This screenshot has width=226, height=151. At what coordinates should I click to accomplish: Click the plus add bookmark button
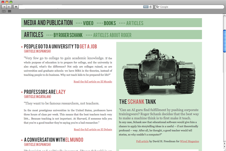[16, 7]
